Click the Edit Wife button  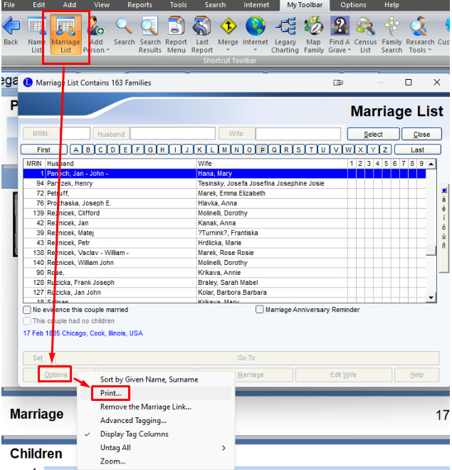pyautogui.click(x=343, y=375)
